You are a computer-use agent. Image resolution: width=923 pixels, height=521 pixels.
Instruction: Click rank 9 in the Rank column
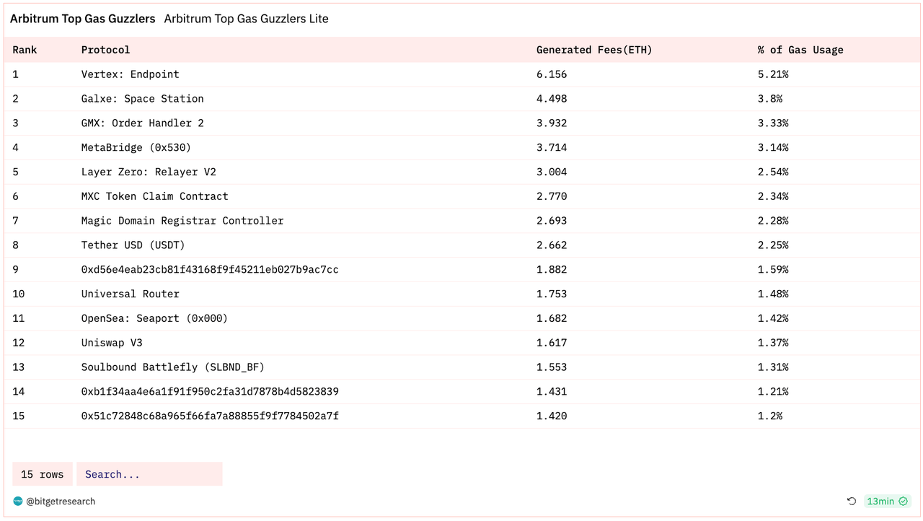[x=16, y=269]
